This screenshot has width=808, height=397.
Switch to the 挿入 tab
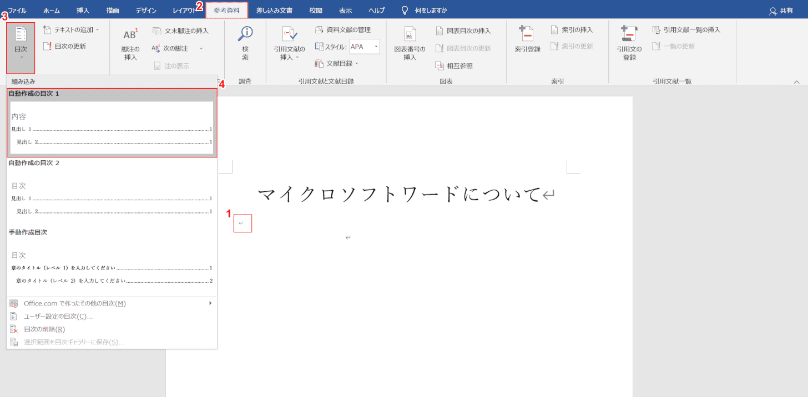(x=83, y=11)
